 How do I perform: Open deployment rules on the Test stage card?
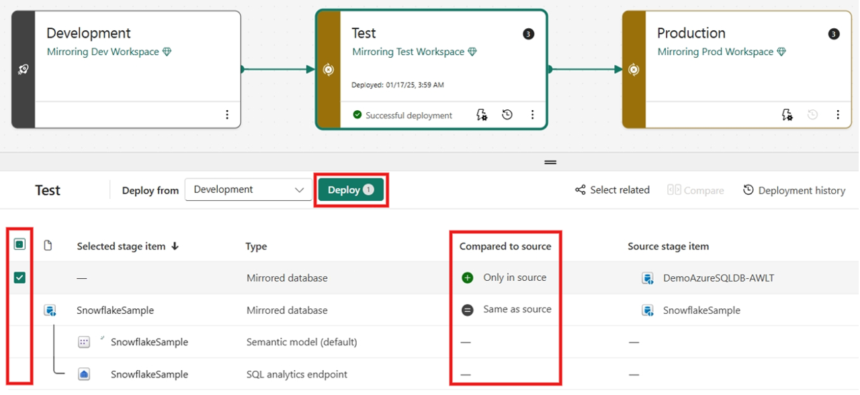(481, 114)
